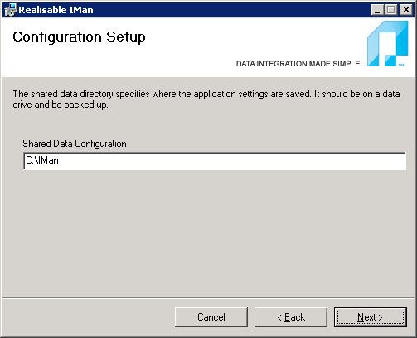Click the C:\IMan text in the field
417x338 pixels.
[x=42, y=160]
